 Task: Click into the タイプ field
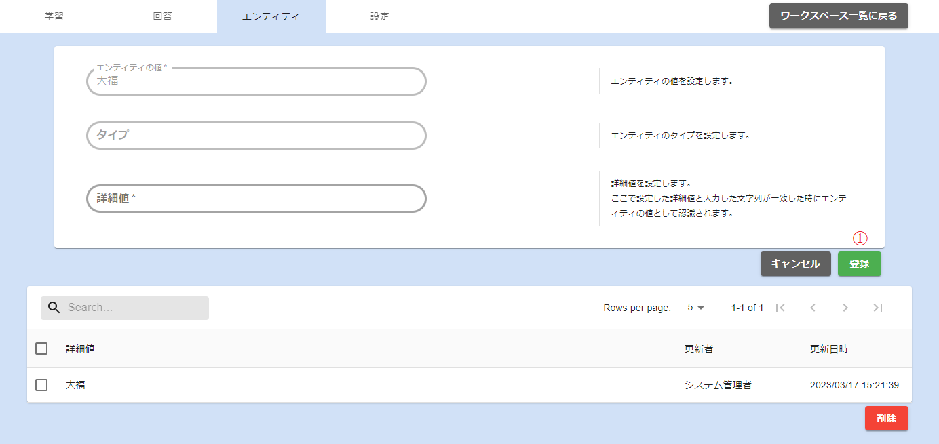click(x=256, y=136)
